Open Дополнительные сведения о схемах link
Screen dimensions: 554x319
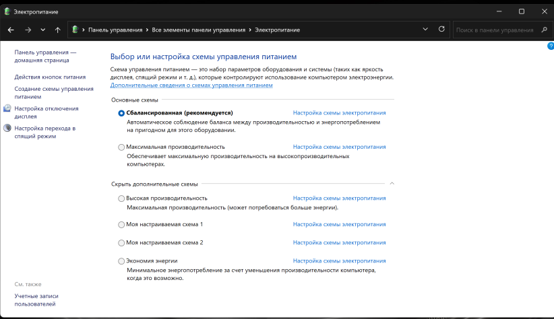[191, 85]
